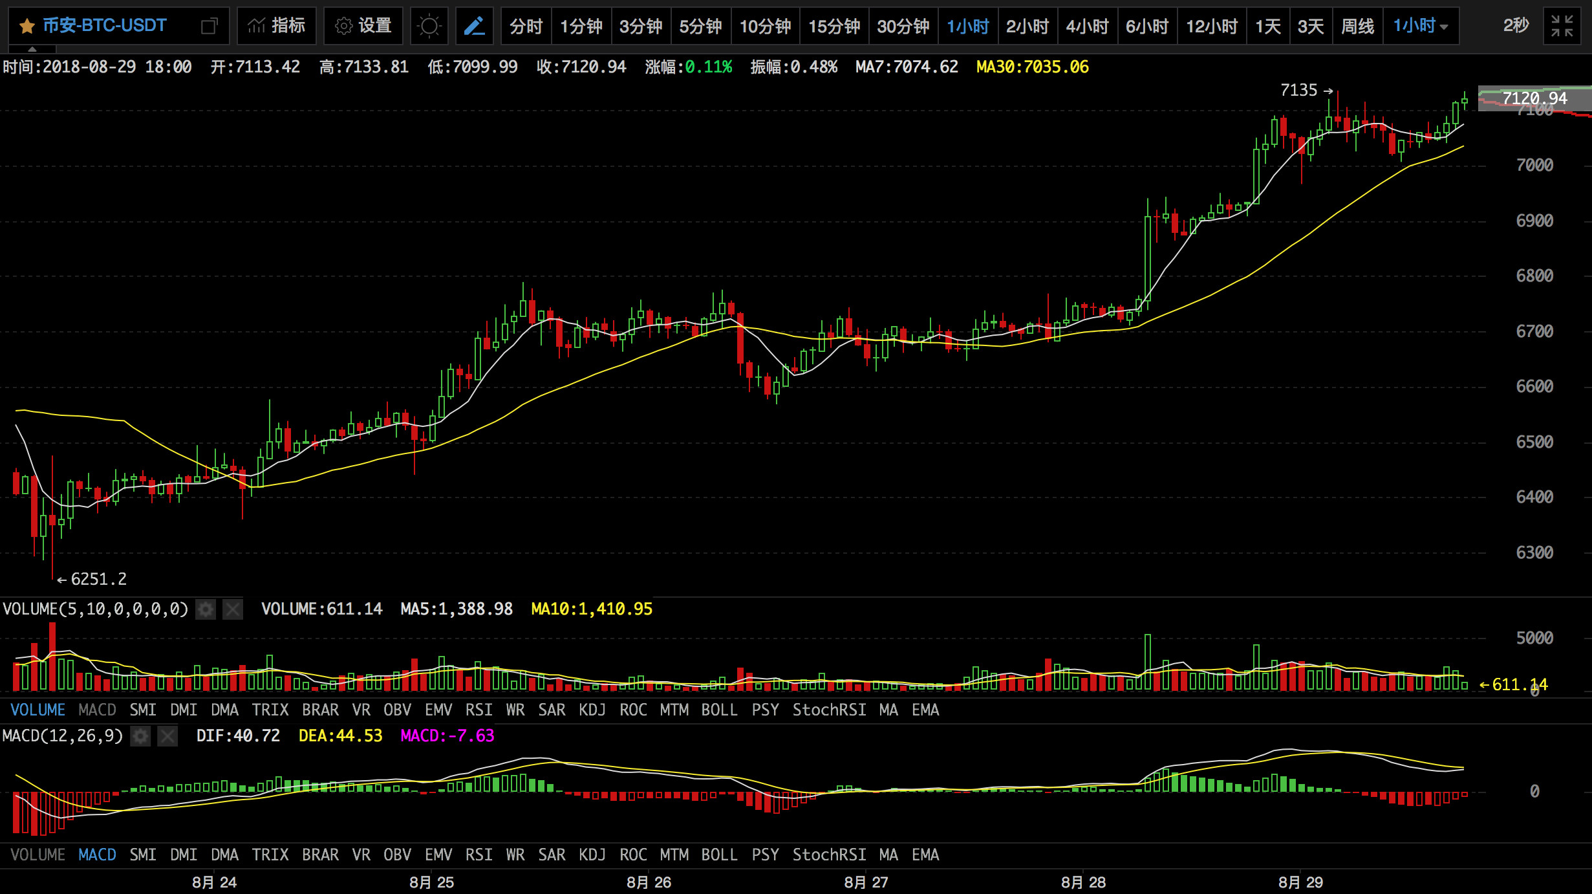This screenshot has width=1592, height=894.
Task: Click the pop-out window icon next to BTC-USDT
Action: [x=209, y=27]
